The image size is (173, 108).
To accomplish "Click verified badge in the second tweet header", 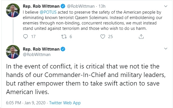I will click(x=63, y=49).
